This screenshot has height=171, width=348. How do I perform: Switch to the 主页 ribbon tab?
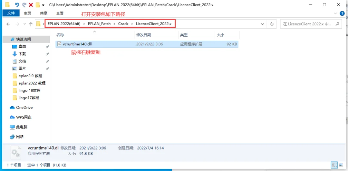click(27, 13)
